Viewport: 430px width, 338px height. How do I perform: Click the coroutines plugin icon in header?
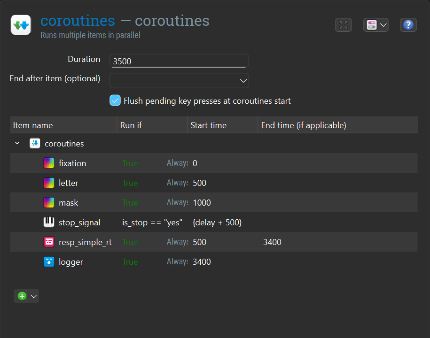point(21,25)
